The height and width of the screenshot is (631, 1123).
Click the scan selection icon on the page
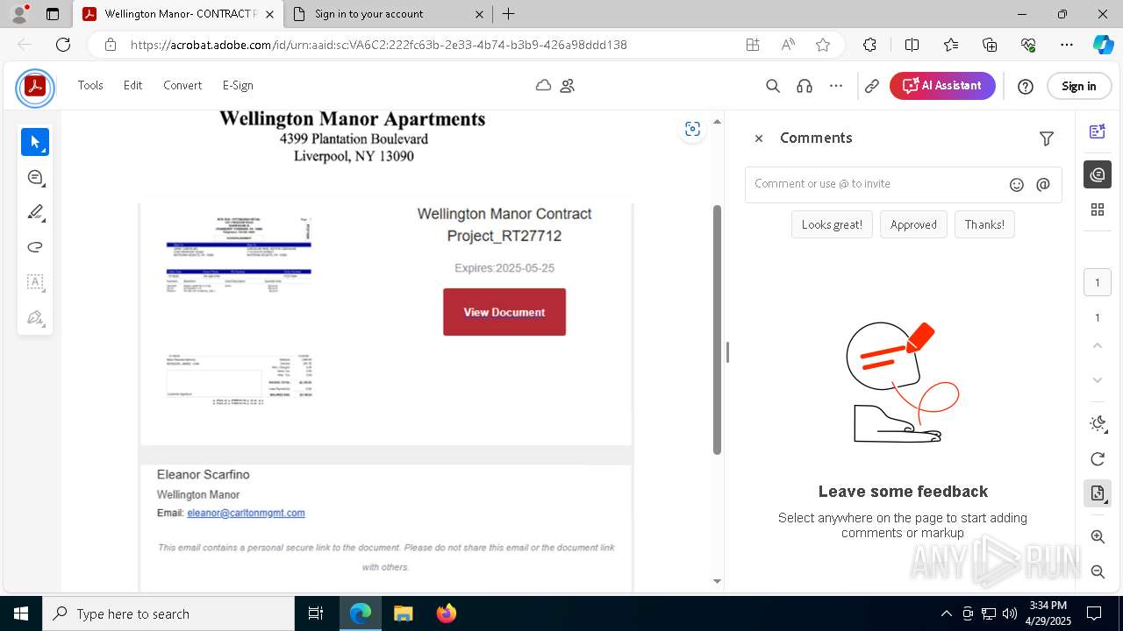click(692, 129)
